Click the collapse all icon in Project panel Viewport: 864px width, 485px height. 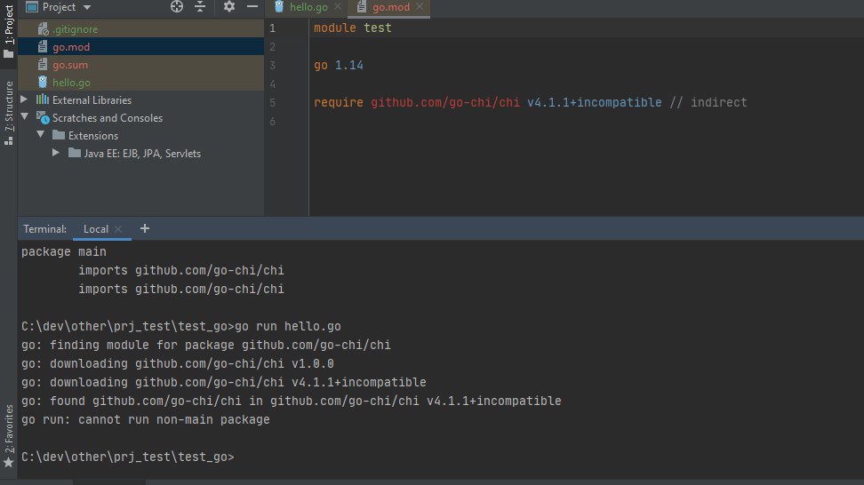click(200, 6)
